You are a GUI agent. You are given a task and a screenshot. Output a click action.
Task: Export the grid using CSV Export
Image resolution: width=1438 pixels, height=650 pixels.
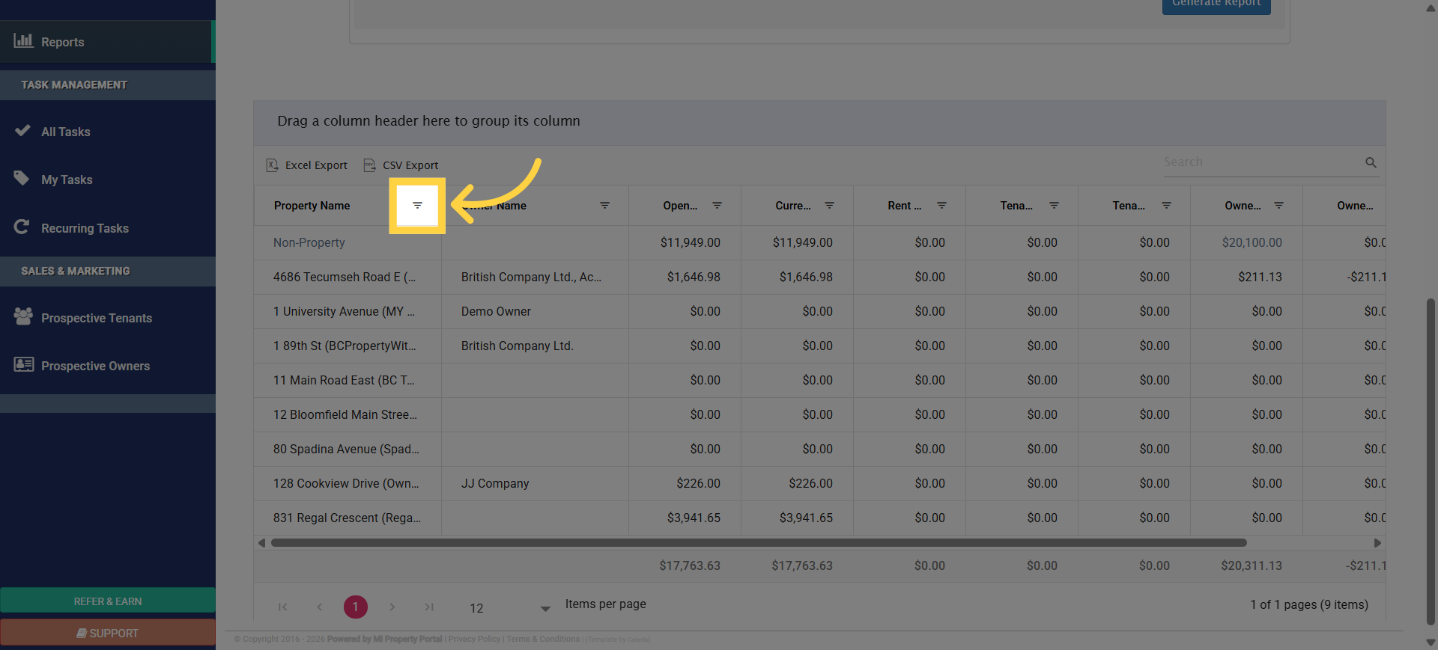tap(401, 165)
